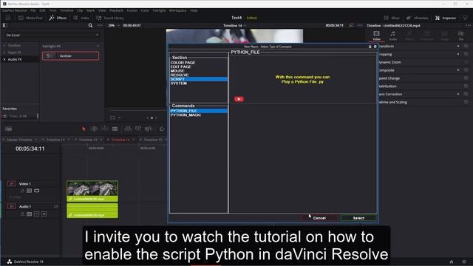The image size is (473, 266).
Task: Select the red arrow Selection mode tool
Action: (x=84, y=129)
